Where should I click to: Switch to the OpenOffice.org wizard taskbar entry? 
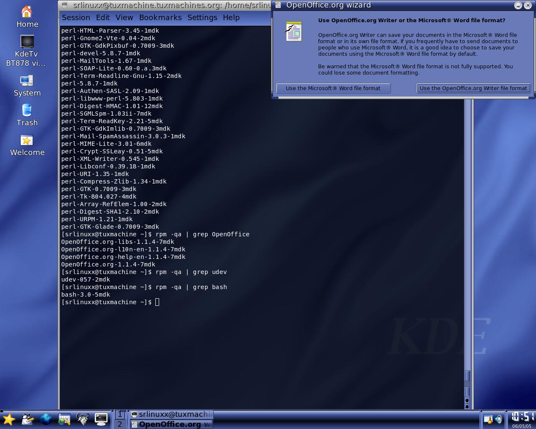(x=172, y=424)
